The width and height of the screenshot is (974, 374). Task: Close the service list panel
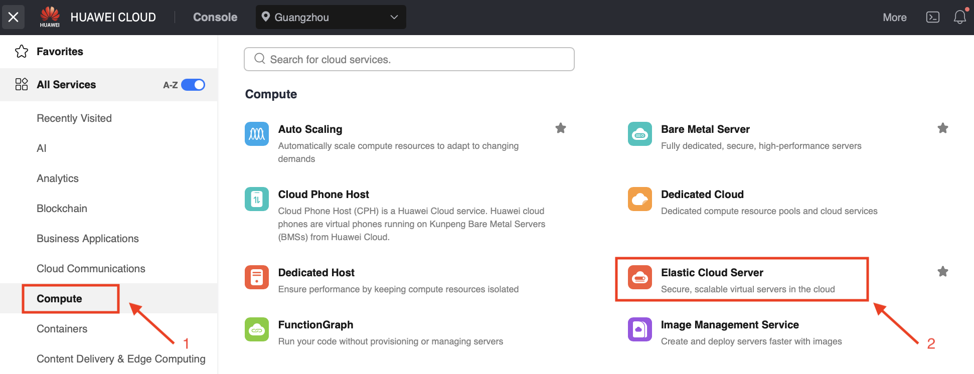[14, 18]
